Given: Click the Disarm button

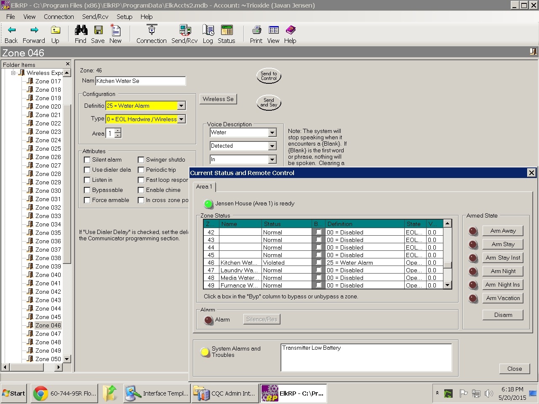Looking at the screenshot, I should click(503, 315).
